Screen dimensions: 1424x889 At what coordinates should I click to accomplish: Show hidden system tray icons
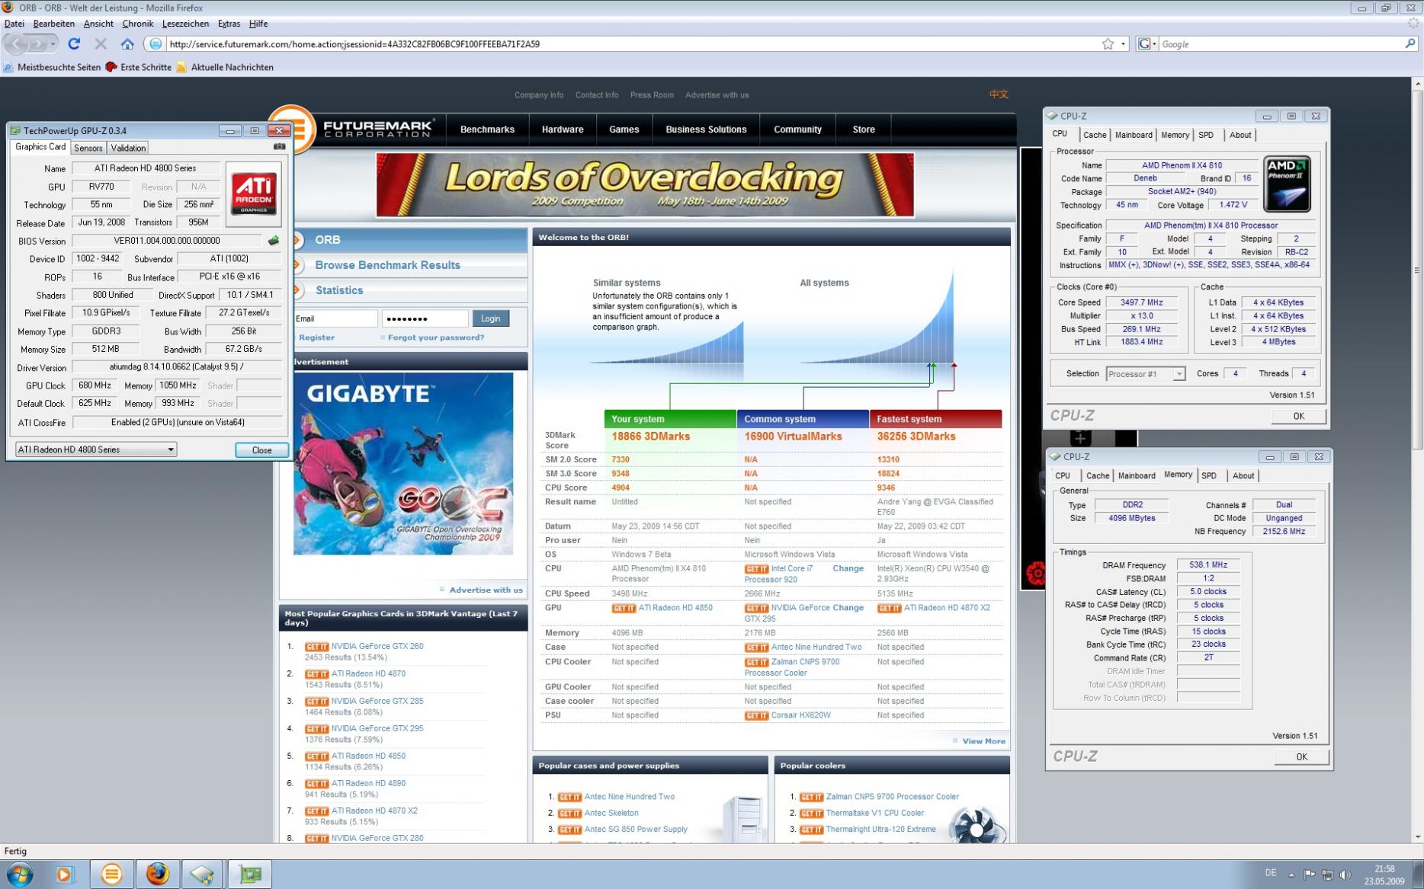tap(1291, 875)
